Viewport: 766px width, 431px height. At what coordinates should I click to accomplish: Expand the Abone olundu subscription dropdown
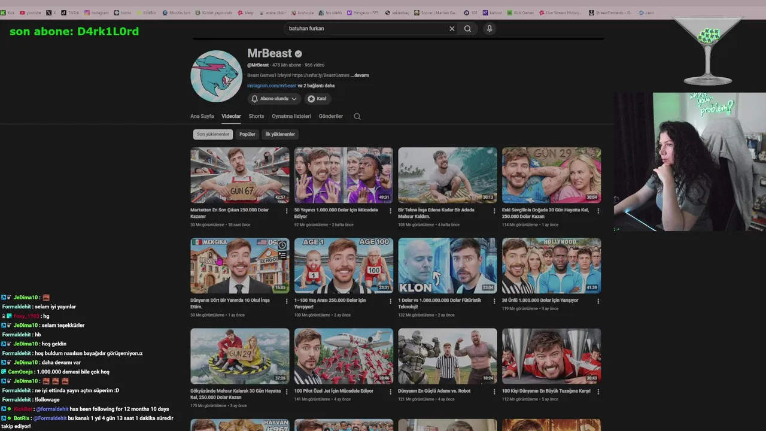274,99
